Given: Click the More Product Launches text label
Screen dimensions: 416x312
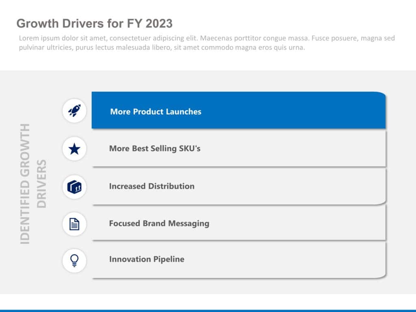Looking at the screenshot, I should click(156, 112).
